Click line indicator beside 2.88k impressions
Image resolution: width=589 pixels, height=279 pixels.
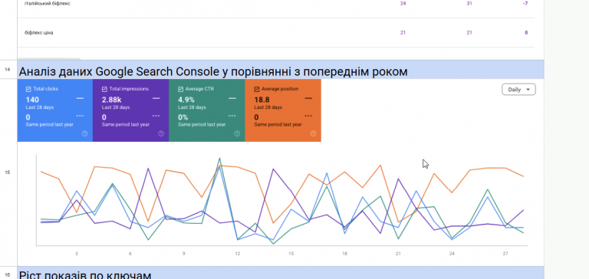tap(156, 98)
